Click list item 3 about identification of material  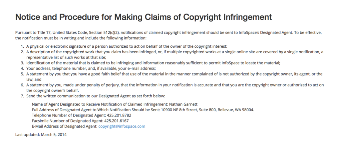[x=153, y=63]
